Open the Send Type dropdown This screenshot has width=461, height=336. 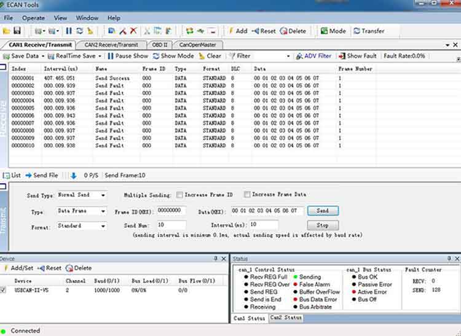(x=102, y=195)
